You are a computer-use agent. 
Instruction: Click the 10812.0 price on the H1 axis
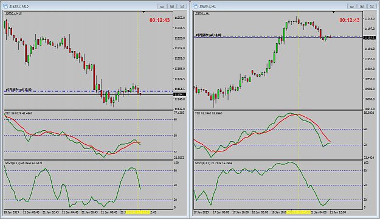370,109
